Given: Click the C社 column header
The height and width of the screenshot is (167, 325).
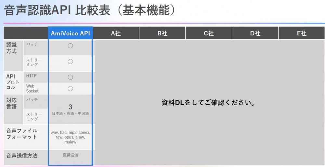Looking at the screenshot, I should [x=209, y=33].
